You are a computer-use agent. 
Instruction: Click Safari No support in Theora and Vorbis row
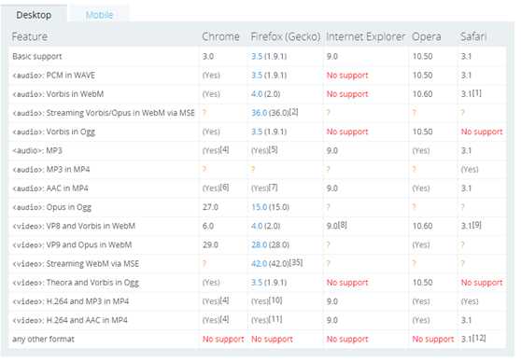click(x=482, y=283)
